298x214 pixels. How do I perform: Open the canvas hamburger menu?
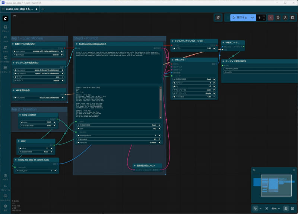click(15, 16)
